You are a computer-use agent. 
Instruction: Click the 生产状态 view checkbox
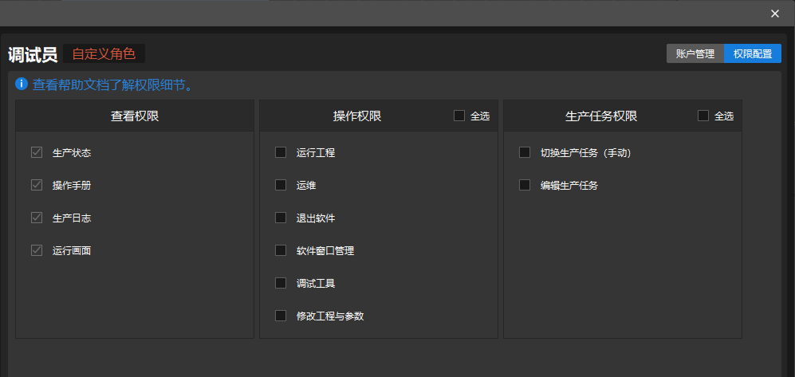tap(37, 152)
